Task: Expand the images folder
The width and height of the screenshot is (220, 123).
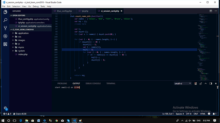Action: point(31,40)
